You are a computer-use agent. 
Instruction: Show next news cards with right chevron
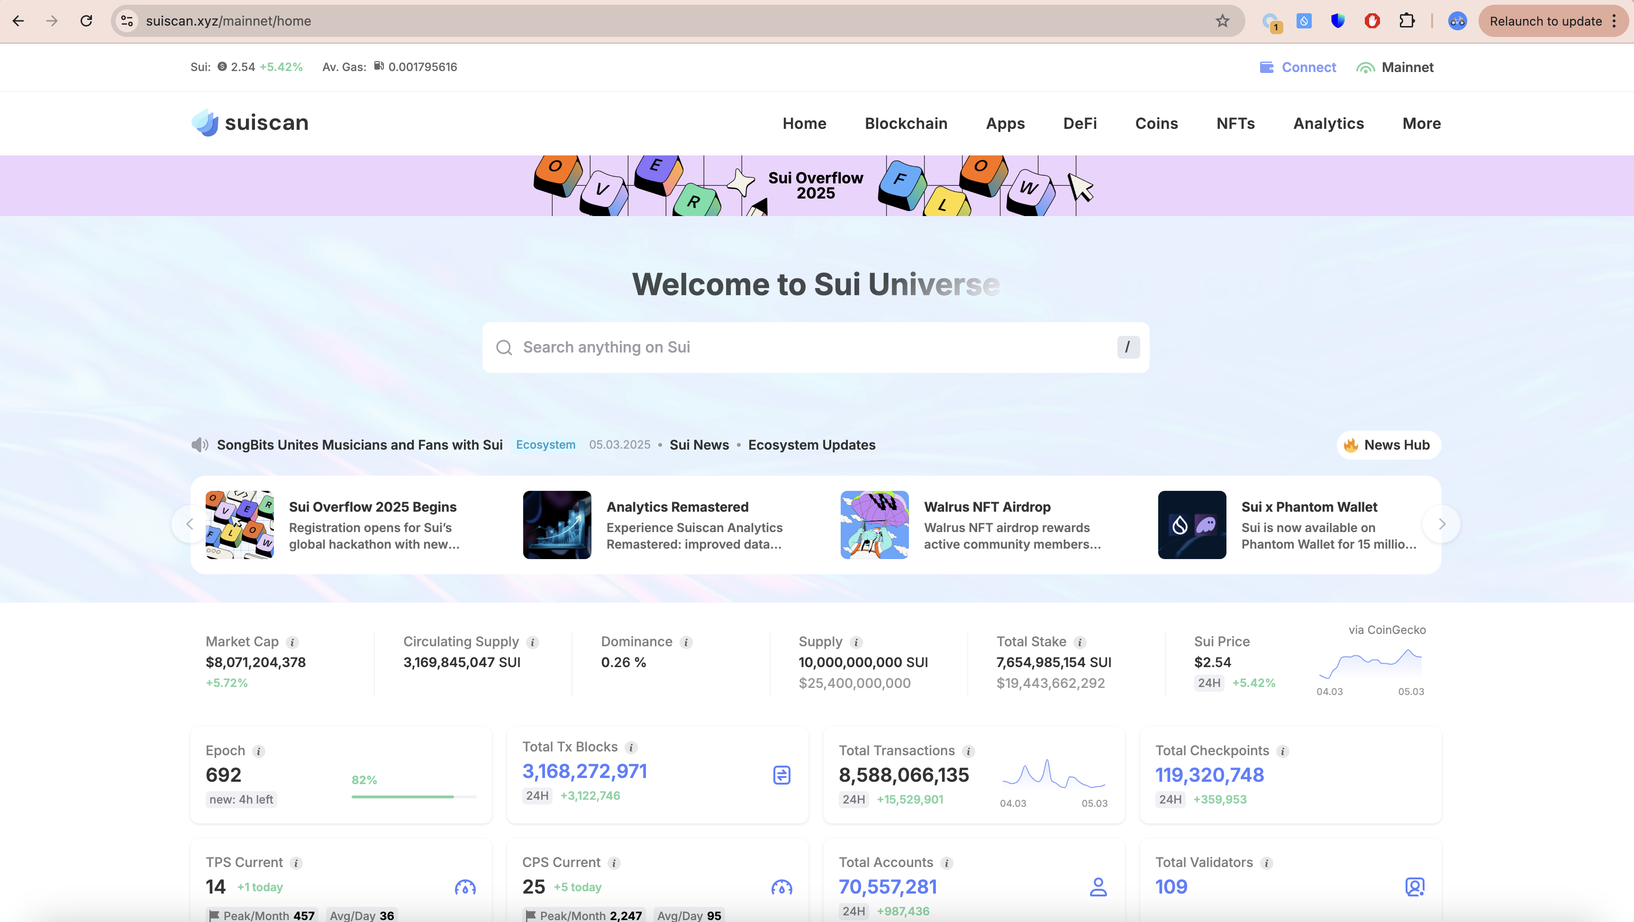(x=1441, y=524)
